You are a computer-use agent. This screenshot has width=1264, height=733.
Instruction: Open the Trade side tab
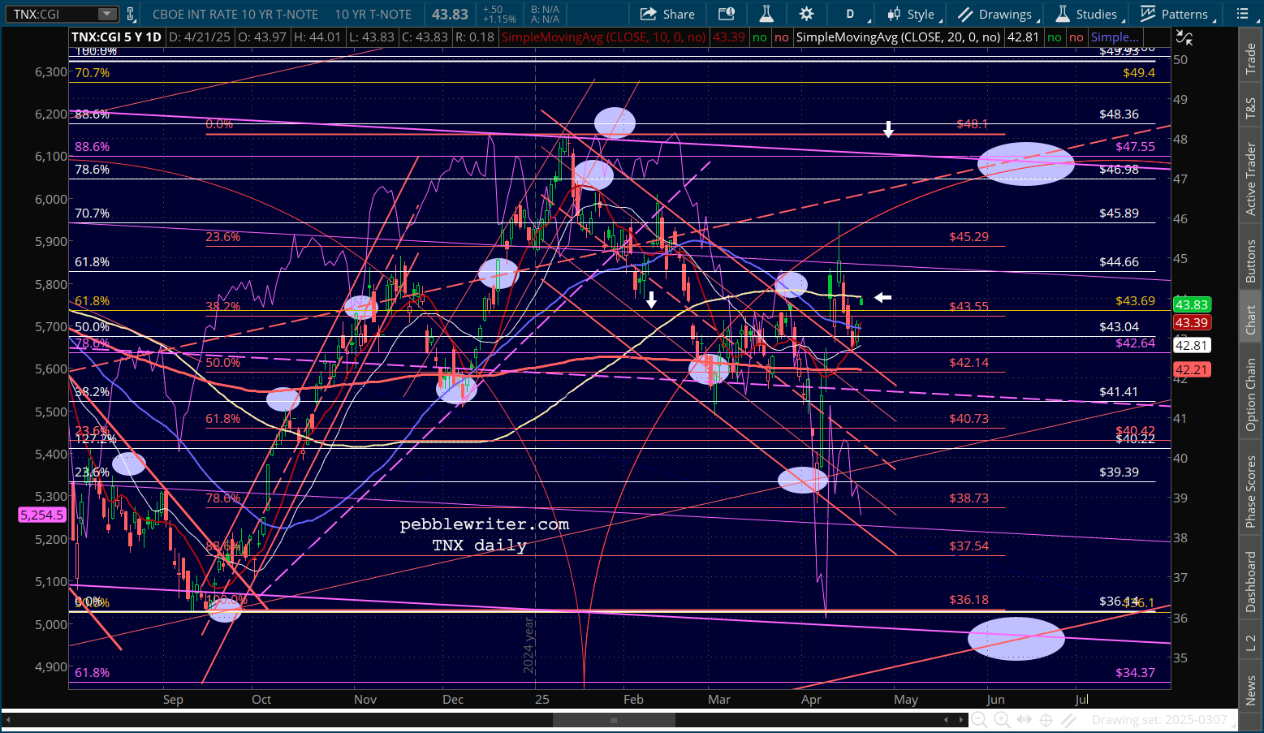tap(1251, 58)
